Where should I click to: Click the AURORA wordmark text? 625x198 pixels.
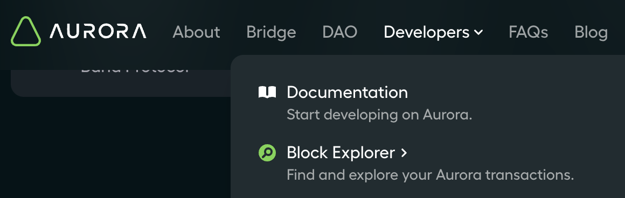tap(98, 31)
